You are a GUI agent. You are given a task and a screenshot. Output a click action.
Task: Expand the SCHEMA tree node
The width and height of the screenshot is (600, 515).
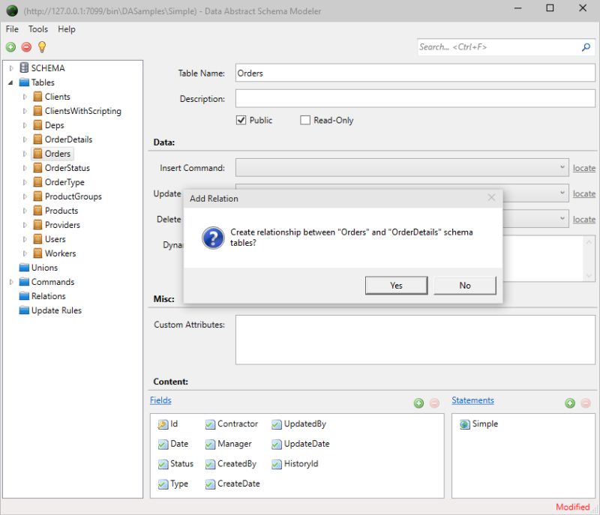[11, 68]
